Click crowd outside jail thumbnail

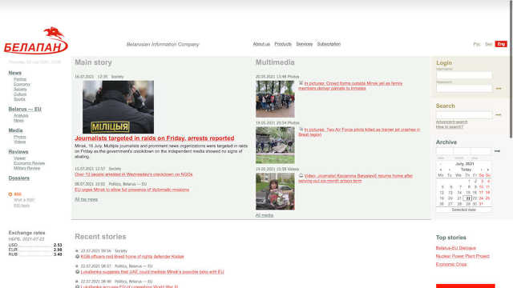pyautogui.click(x=275, y=99)
